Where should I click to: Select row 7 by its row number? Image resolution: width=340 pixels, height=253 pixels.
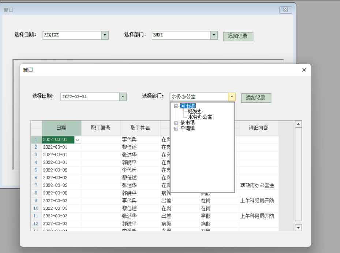tap(36, 186)
